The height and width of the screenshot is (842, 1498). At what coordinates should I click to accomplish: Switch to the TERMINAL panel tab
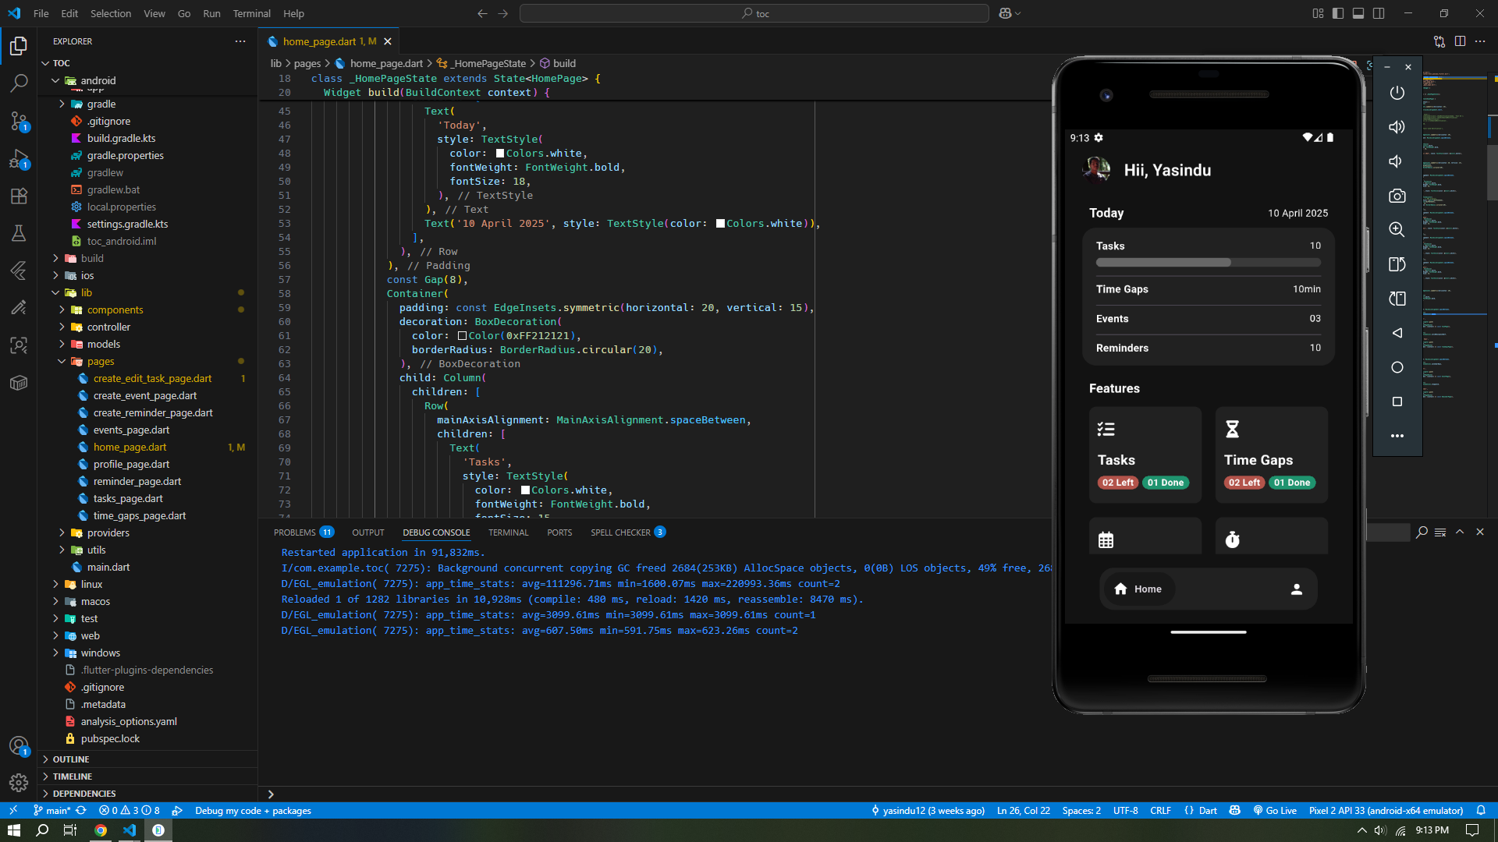508,532
